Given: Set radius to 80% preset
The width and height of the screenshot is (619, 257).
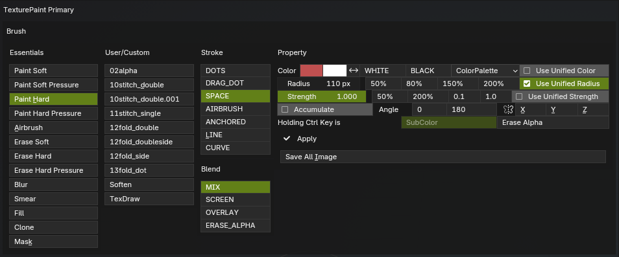Looking at the screenshot, I should click(x=419, y=84).
